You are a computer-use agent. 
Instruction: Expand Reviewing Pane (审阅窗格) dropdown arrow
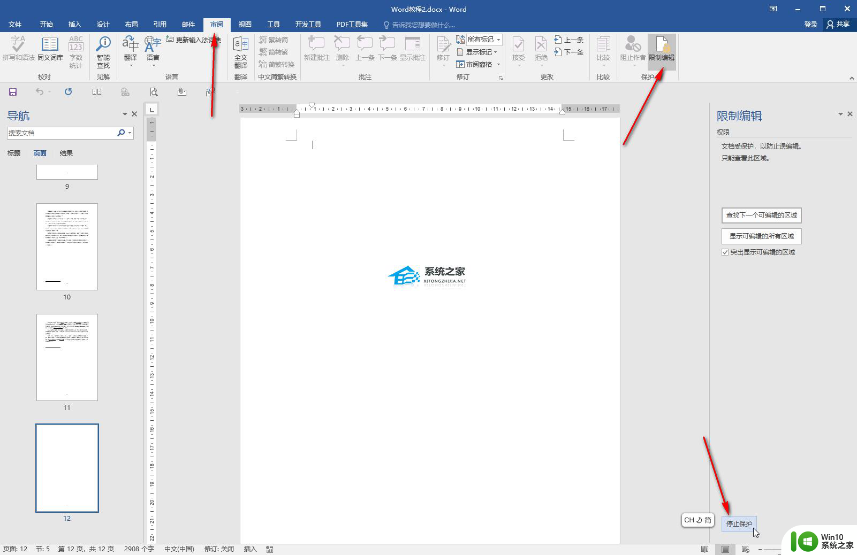point(498,64)
